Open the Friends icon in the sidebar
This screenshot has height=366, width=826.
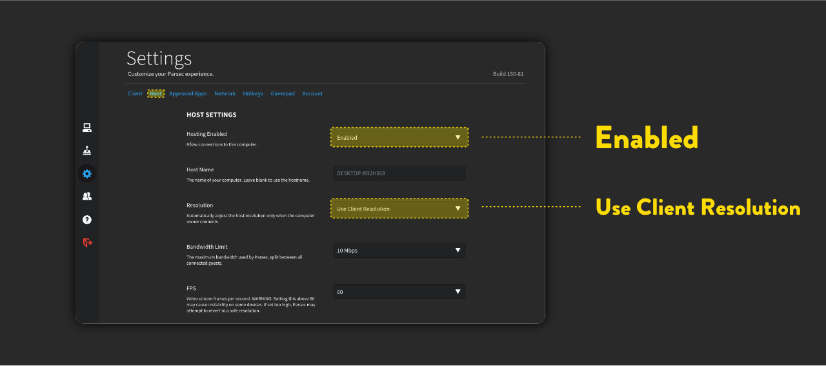pyautogui.click(x=87, y=197)
